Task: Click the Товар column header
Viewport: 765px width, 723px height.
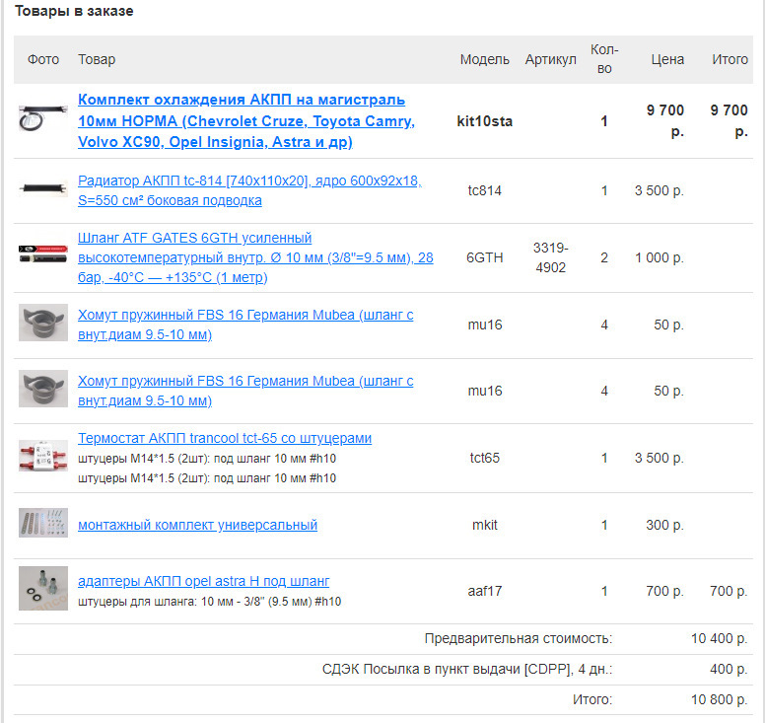Action: (97, 59)
